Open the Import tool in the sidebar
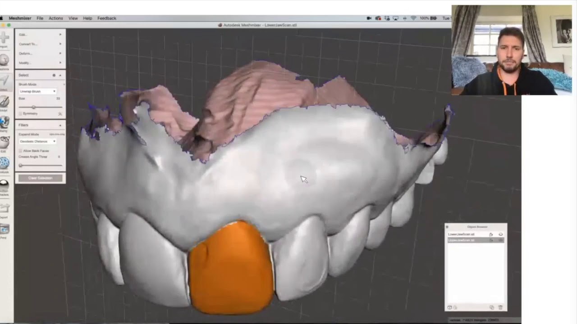The height and width of the screenshot is (324, 577). 4,39
